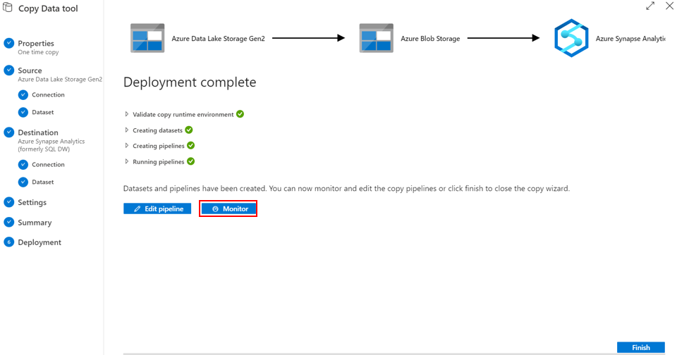Viewport: 677px width, 355px height.
Task: Click the green check next to Validate copy runtime environment
Action: point(240,114)
